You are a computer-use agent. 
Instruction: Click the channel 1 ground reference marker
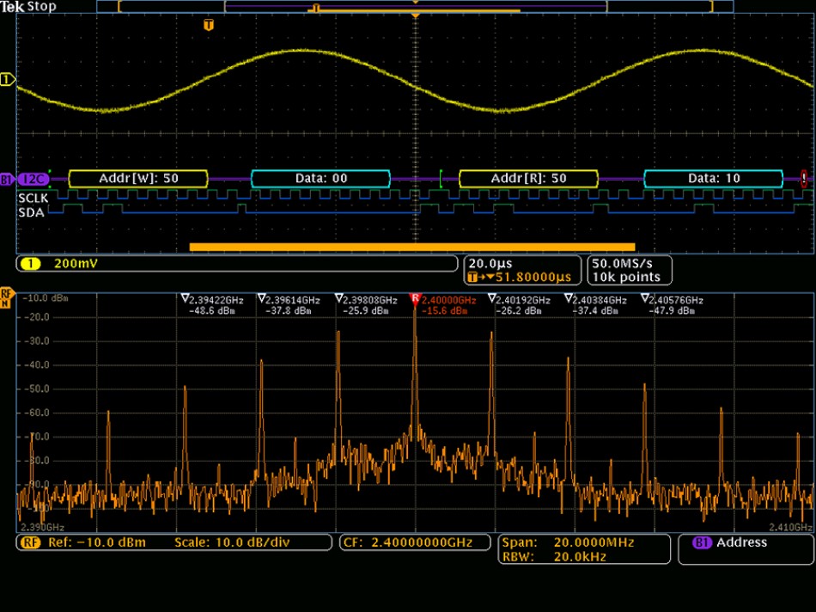click(7, 80)
